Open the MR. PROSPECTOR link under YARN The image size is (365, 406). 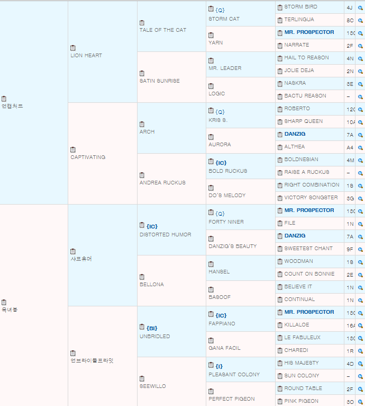[309, 32]
